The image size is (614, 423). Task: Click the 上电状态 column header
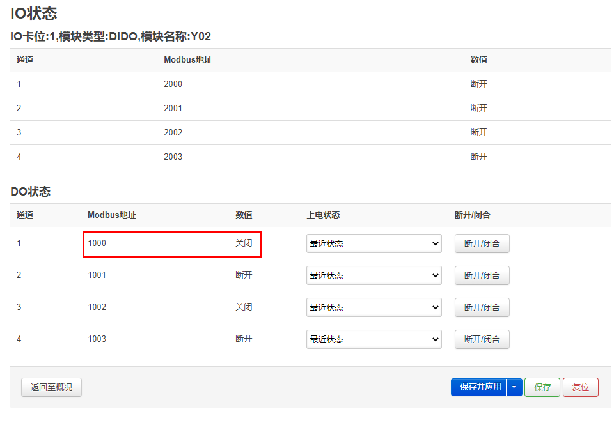(x=323, y=215)
